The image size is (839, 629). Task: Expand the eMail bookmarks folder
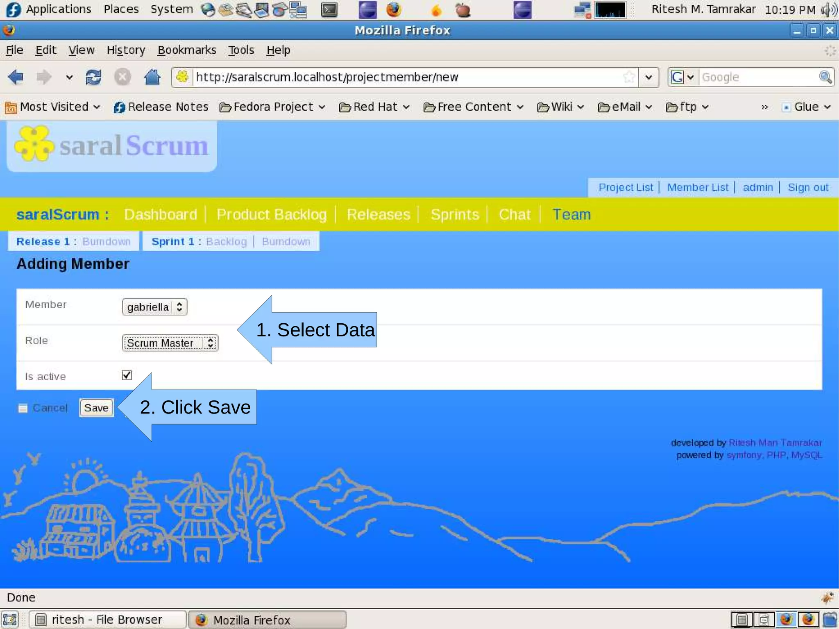click(625, 107)
